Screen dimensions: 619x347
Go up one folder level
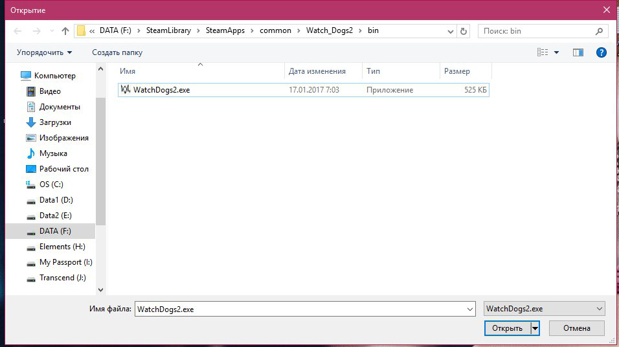click(65, 31)
